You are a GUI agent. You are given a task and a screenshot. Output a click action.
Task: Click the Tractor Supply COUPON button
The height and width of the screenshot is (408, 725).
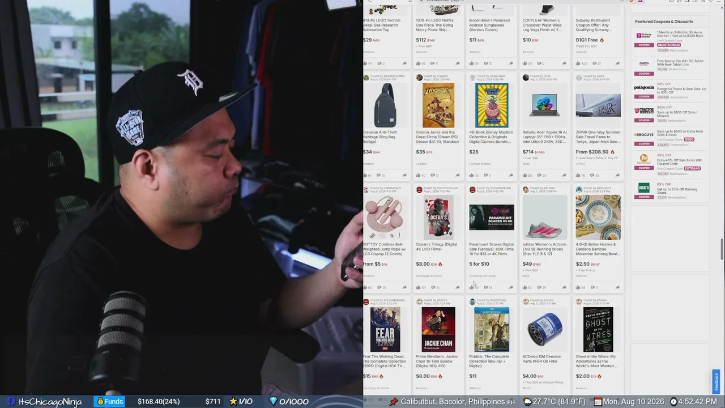[x=644, y=121]
